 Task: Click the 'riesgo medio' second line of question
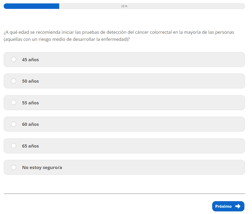point(67,39)
